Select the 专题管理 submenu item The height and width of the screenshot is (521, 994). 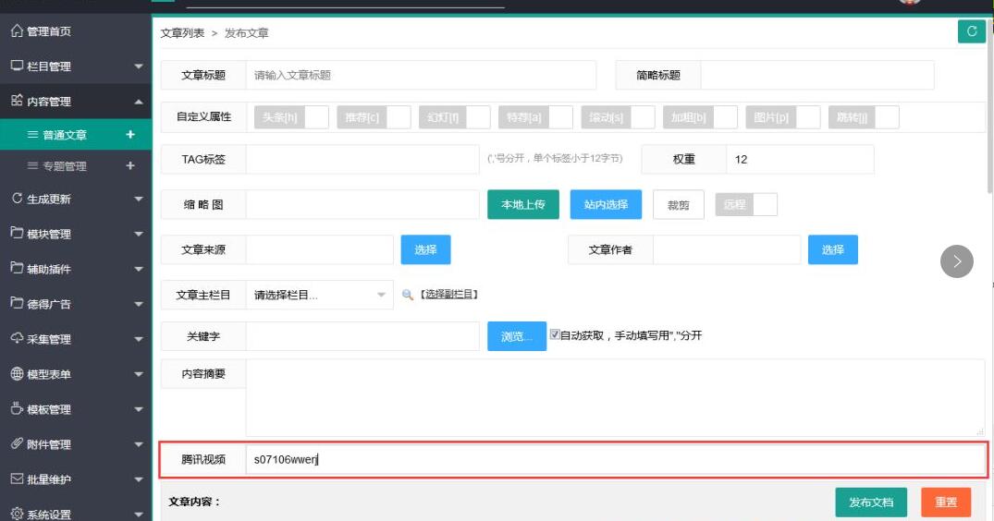[x=76, y=166]
